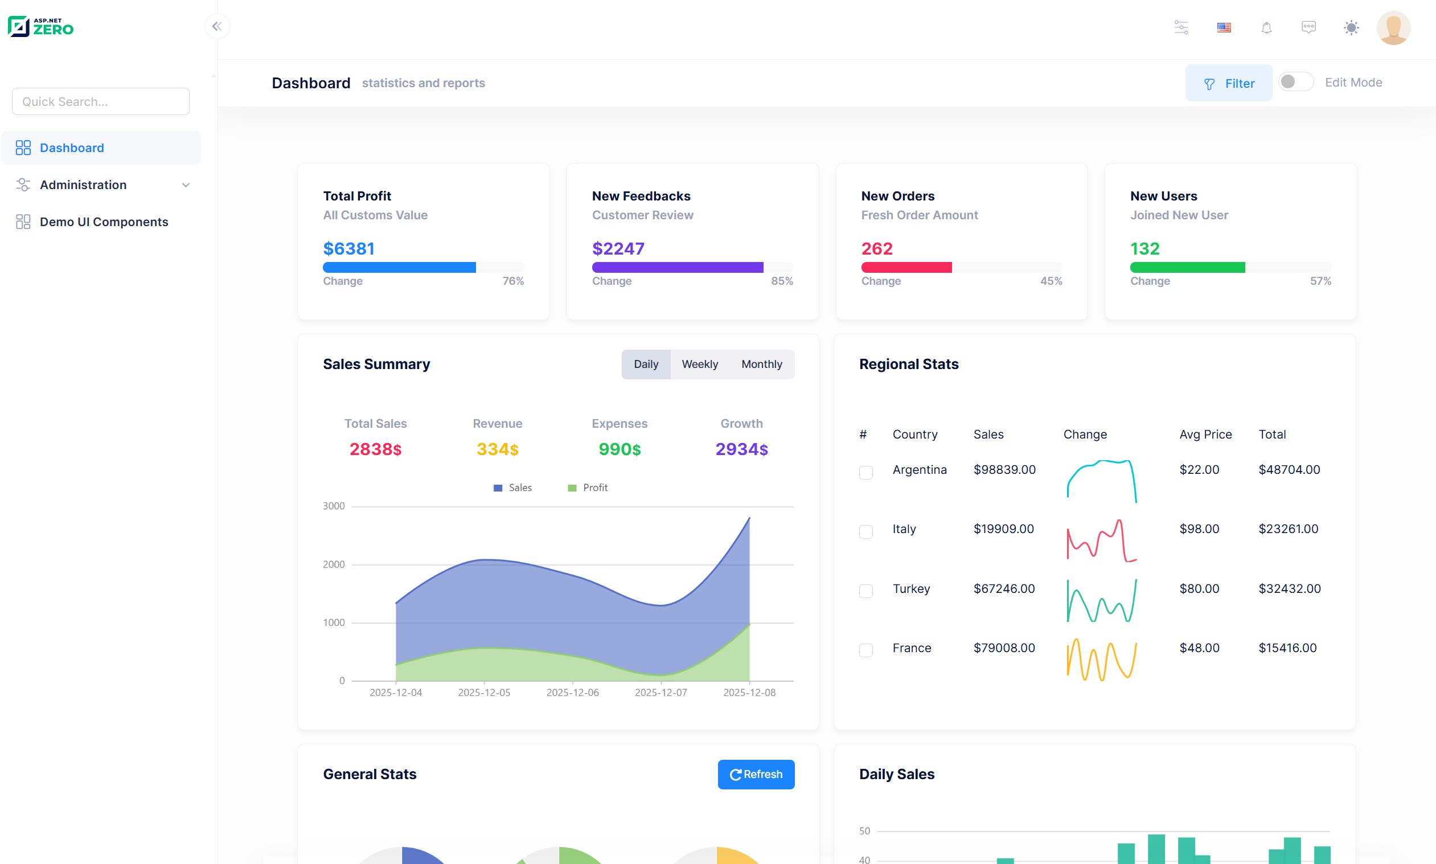Check the France row checkbox
Image resolution: width=1436 pixels, height=864 pixels.
(865, 650)
